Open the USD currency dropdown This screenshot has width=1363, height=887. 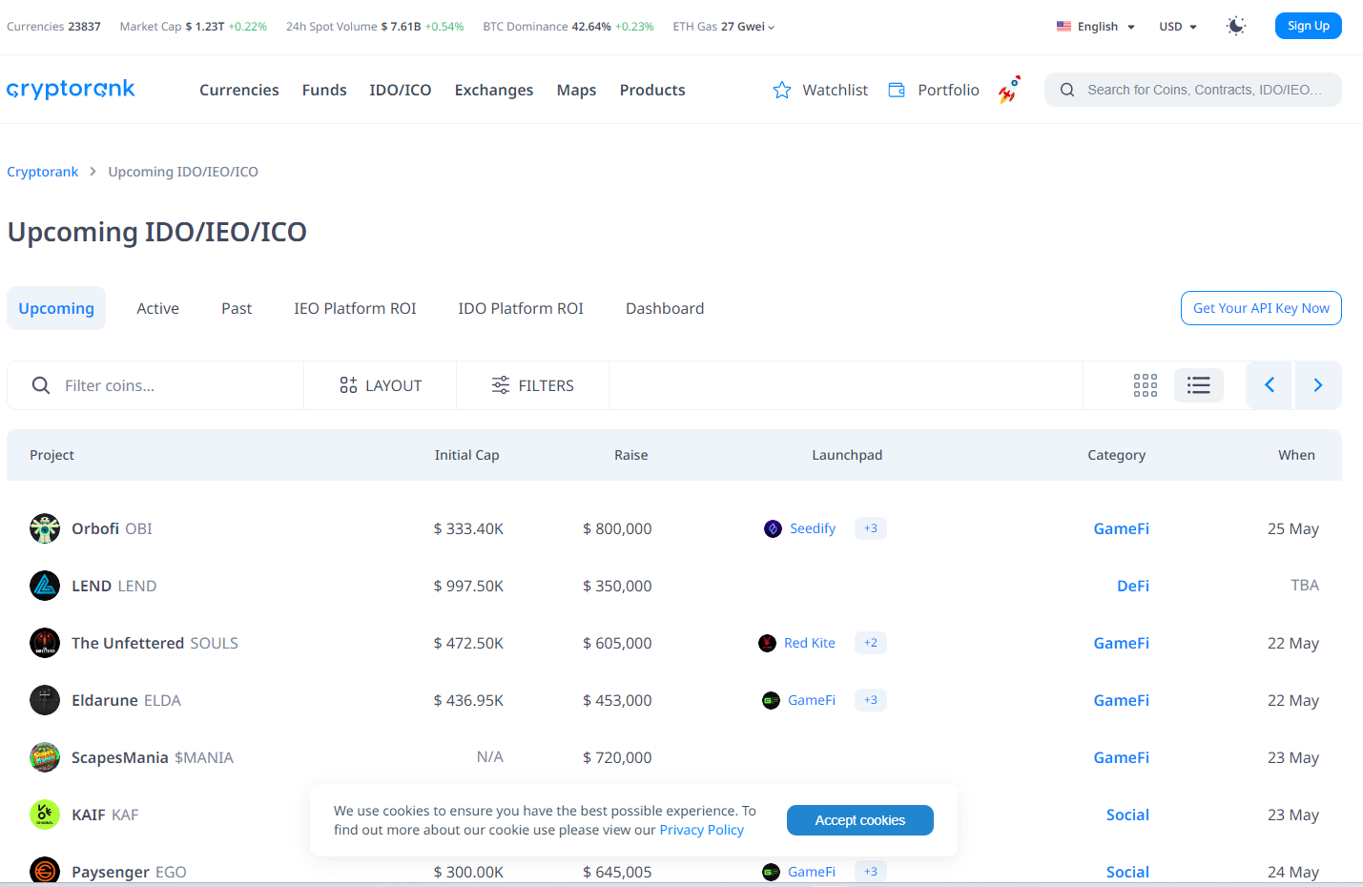[x=1178, y=27]
